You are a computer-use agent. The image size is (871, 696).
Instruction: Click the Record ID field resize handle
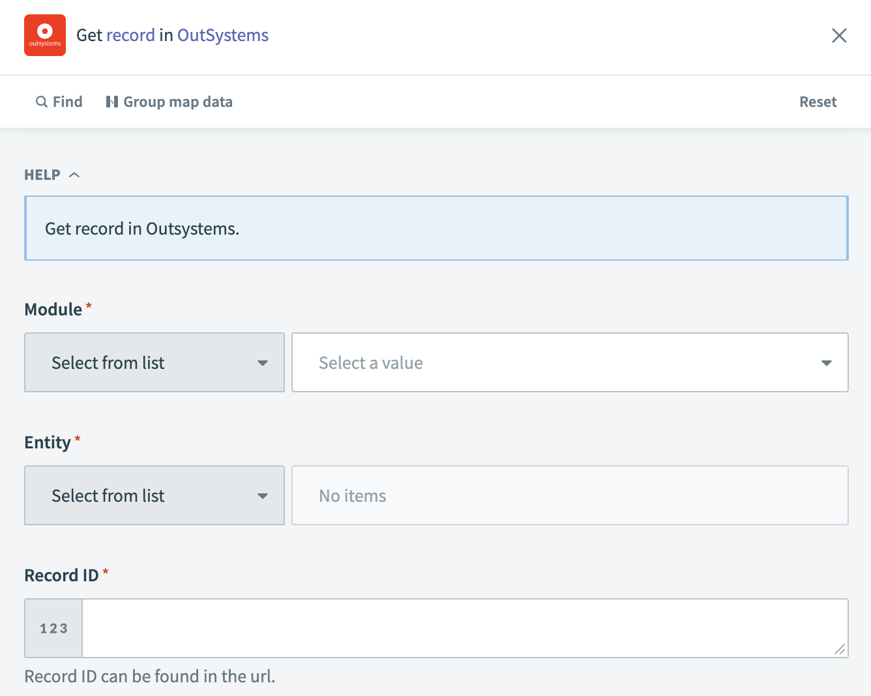pos(840,649)
